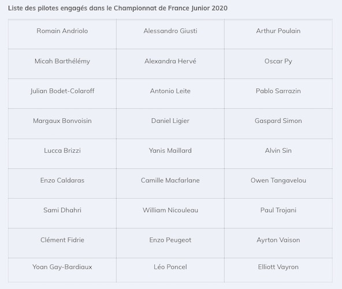Click the Arthur Poulain entry
The height and width of the screenshot is (289, 342).
pyautogui.click(x=278, y=31)
